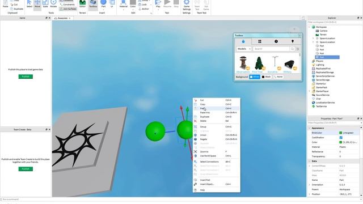Collapse the Data properties section
Image resolution: width=363 pixels, height=204 pixels.
click(310, 161)
